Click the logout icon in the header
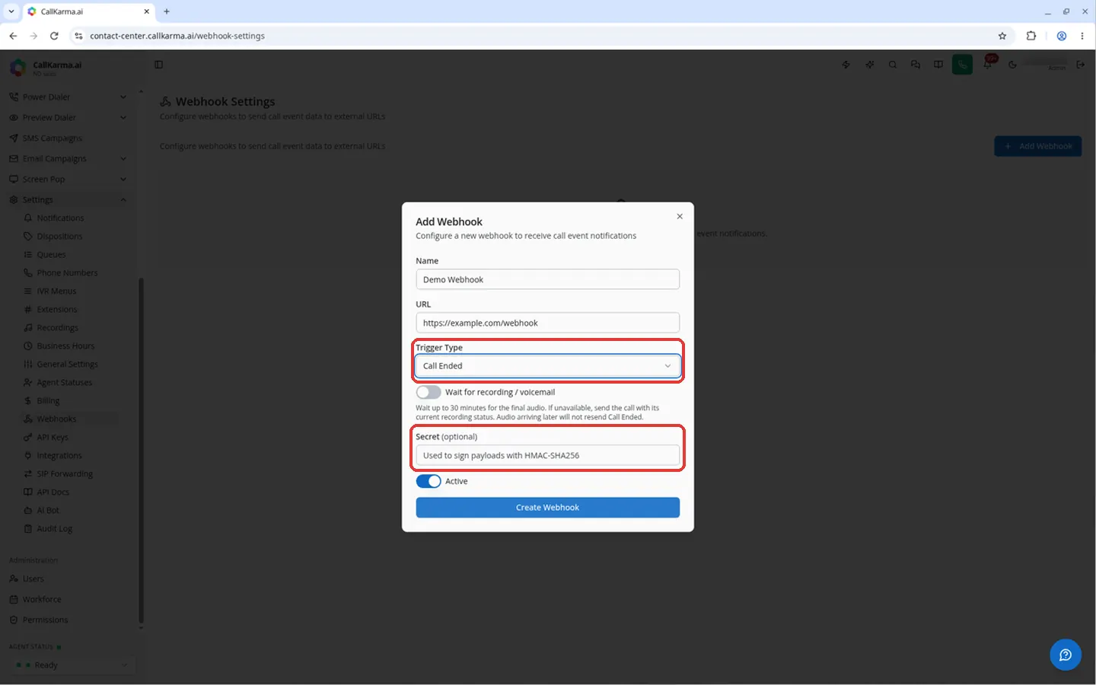Screen dimensions: 1096x685 tap(1081, 65)
